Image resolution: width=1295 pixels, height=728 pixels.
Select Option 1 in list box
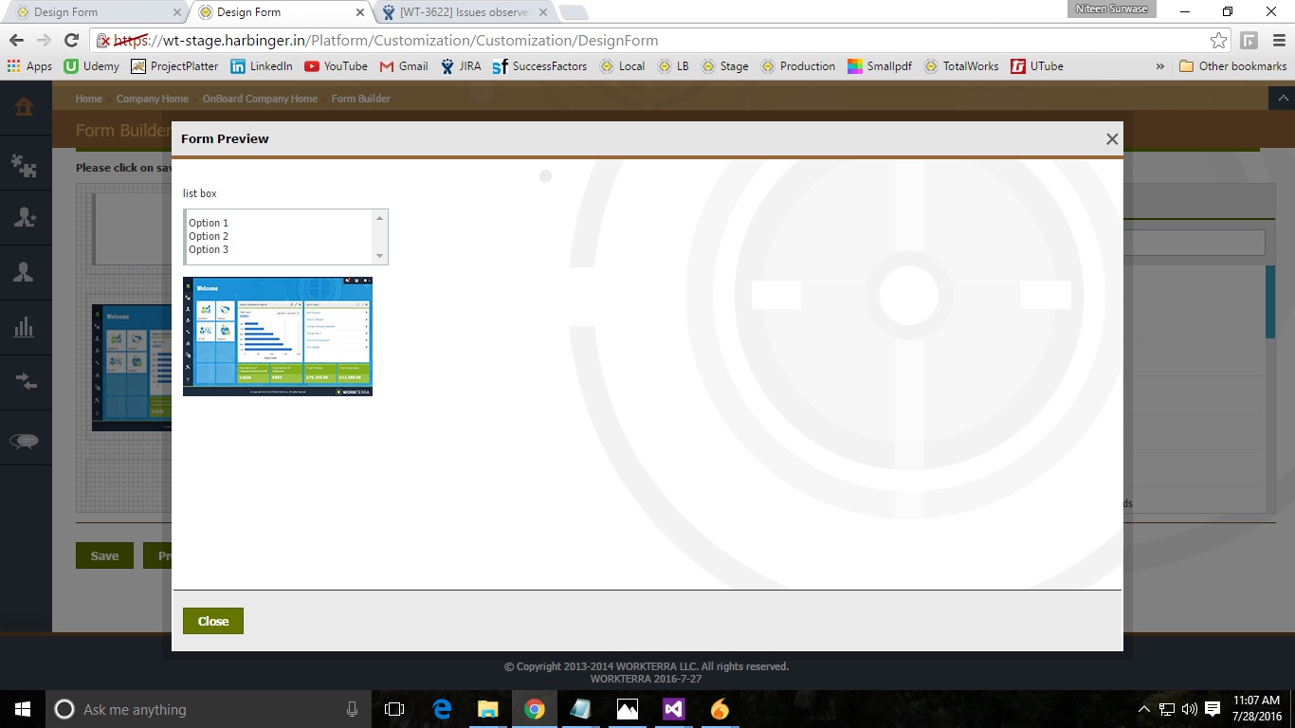[x=209, y=223]
